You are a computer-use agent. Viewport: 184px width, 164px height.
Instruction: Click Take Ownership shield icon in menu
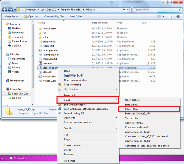click(x=60, y=85)
